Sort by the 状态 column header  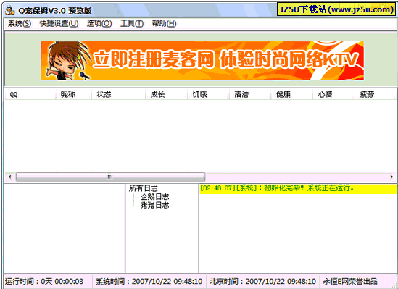tap(119, 95)
